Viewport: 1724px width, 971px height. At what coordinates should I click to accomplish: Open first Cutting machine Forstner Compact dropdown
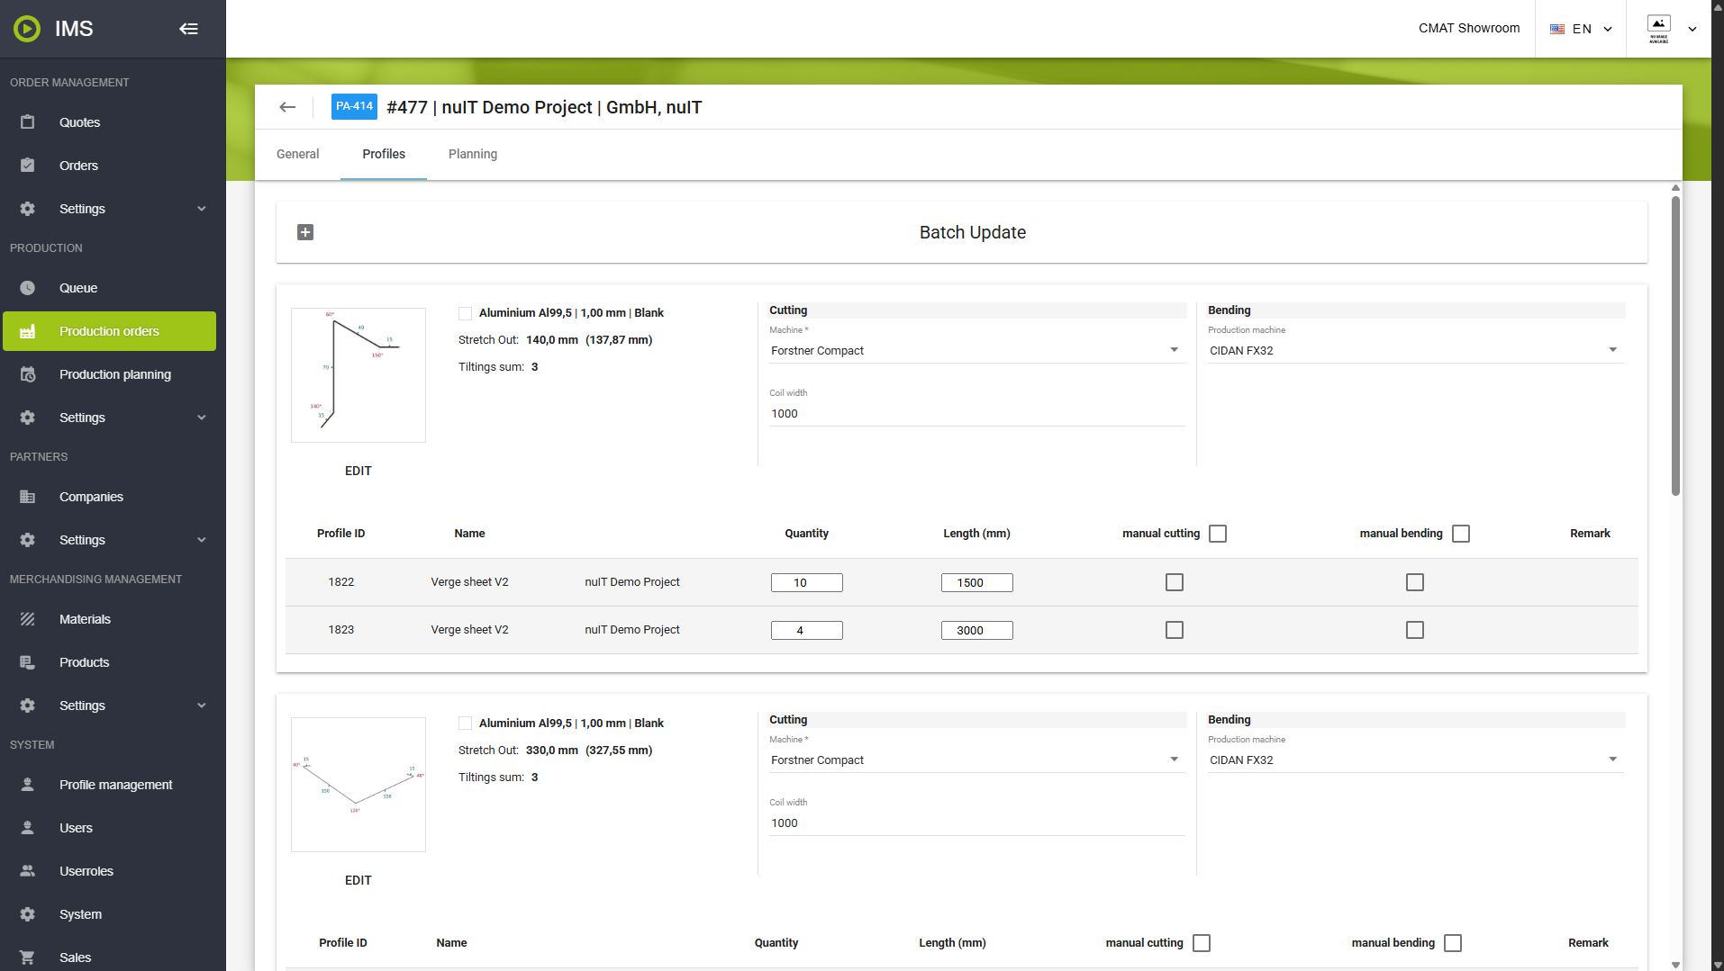(x=976, y=351)
